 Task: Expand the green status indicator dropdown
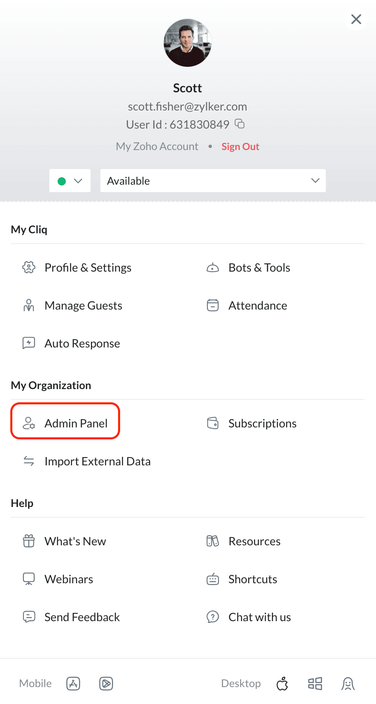[x=70, y=181]
